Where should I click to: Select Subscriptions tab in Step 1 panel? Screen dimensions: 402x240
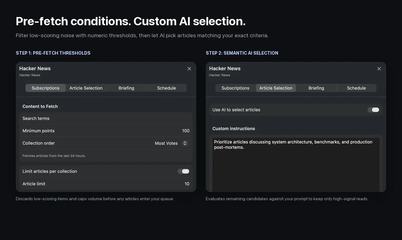(x=46, y=88)
